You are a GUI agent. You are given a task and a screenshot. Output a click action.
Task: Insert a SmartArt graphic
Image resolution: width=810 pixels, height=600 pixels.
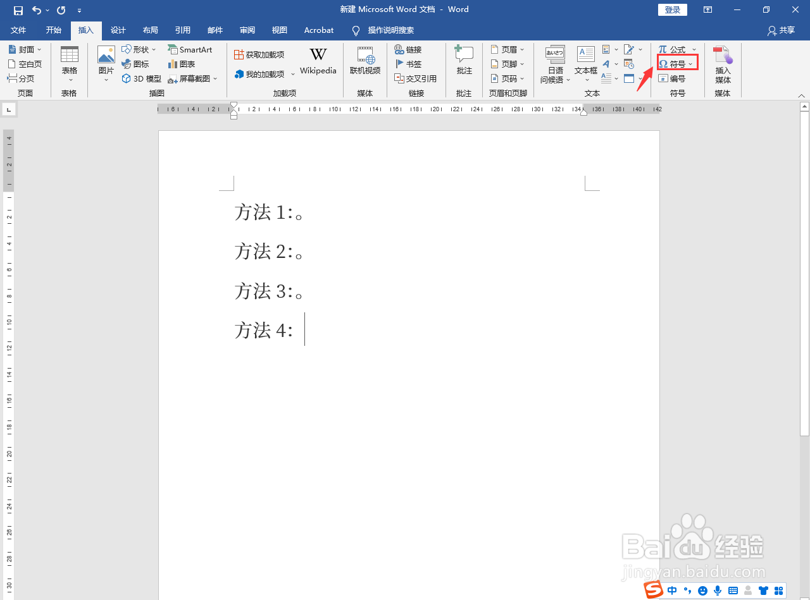[x=190, y=49]
